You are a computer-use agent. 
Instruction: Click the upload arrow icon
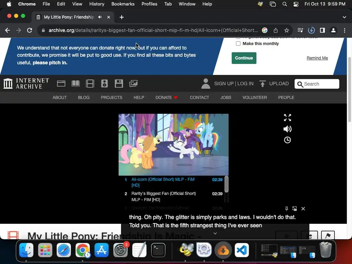coord(262,84)
